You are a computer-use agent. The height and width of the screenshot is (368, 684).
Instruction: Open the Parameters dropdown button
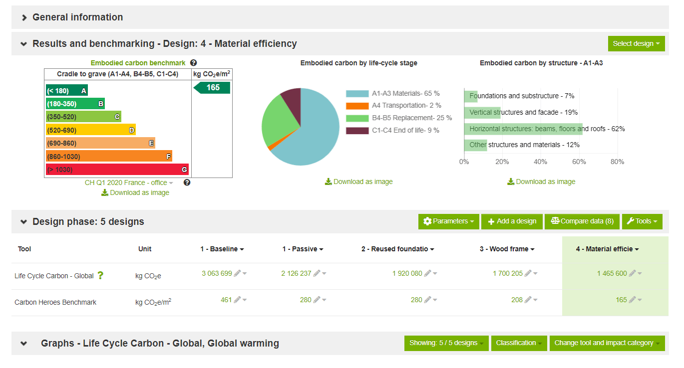448,221
